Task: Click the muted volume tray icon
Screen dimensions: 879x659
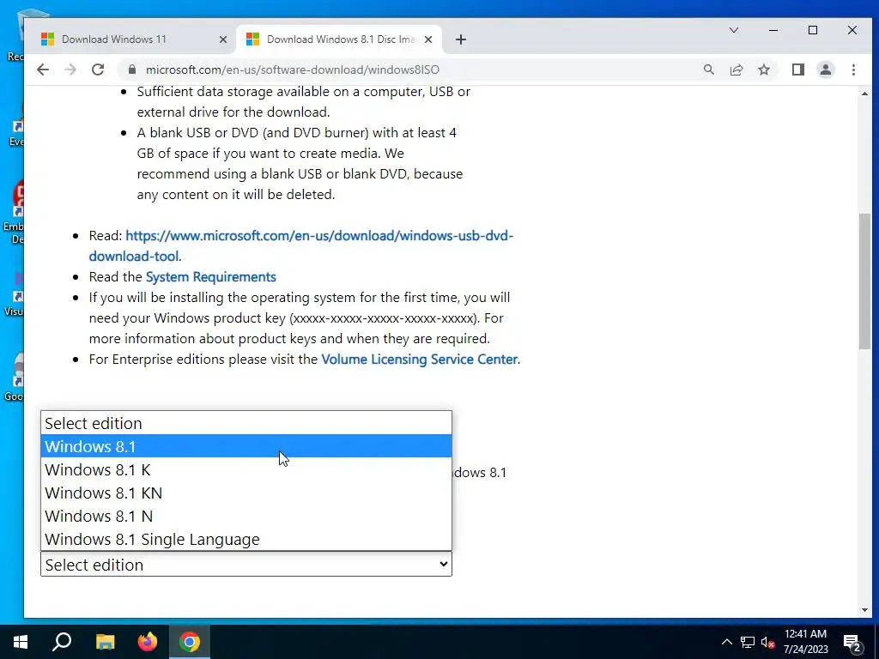Action: tap(767, 642)
